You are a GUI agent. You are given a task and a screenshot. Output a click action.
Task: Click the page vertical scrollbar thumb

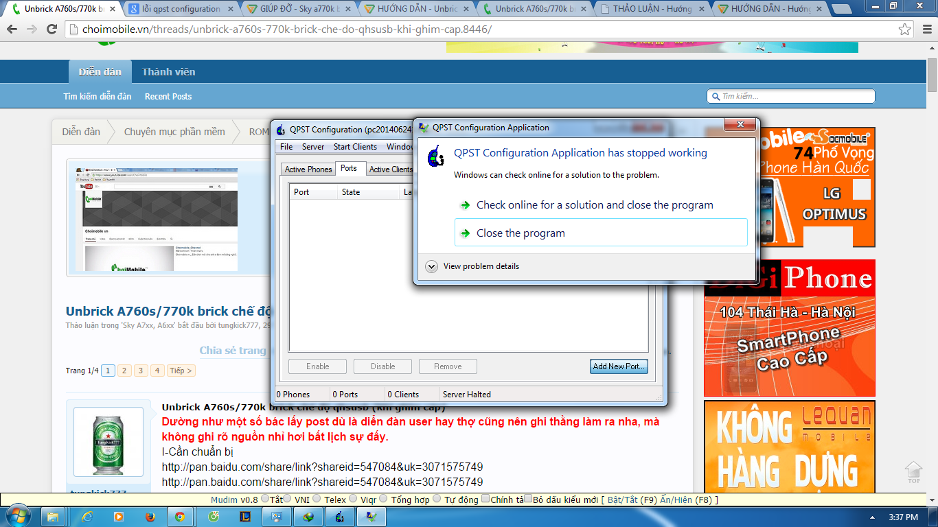932,75
